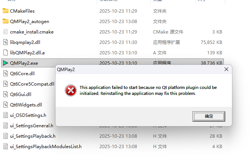251x166 pixels.
Task: Select the Qt6Core.dll file icon
Action: (x=6, y=73)
